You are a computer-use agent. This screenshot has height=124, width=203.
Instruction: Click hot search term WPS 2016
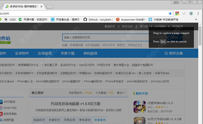point(109,45)
